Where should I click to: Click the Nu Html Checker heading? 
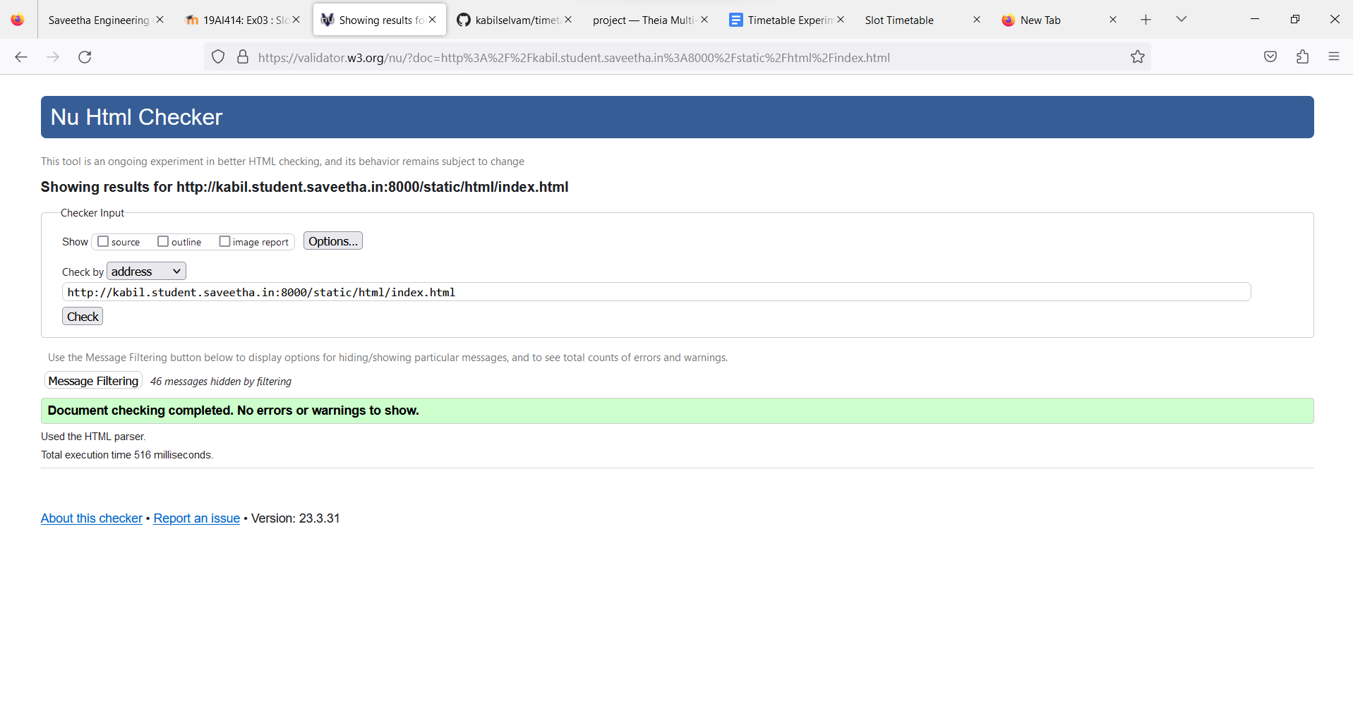(x=136, y=117)
